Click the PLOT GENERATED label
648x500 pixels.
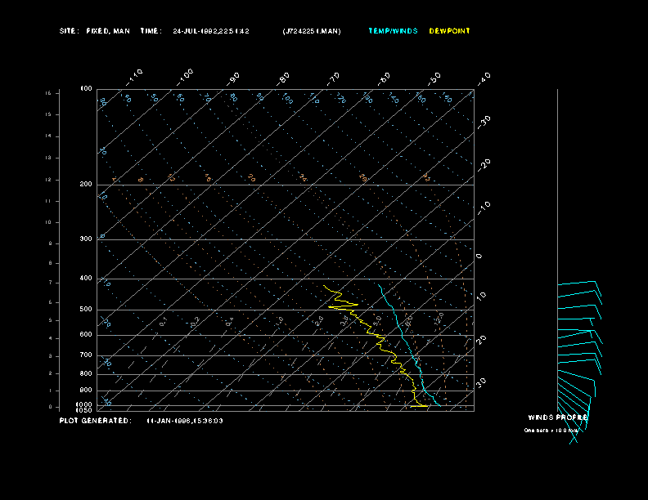pos(95,421)
